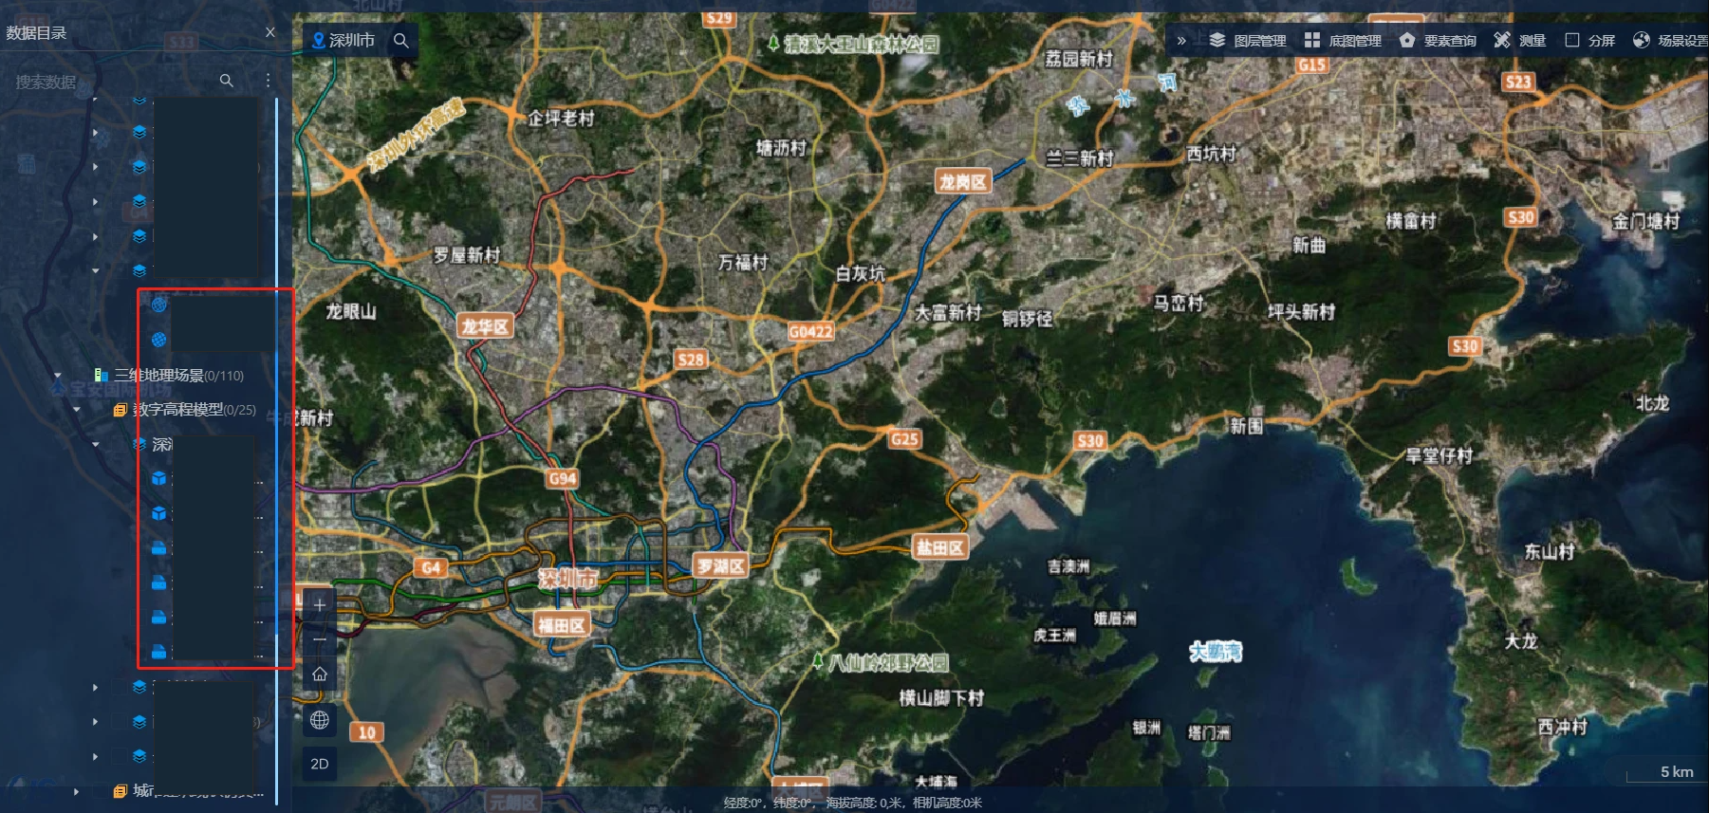Click the 福田区 district label
Viewport: 1709px width, 813px height.
coord(562,624)
